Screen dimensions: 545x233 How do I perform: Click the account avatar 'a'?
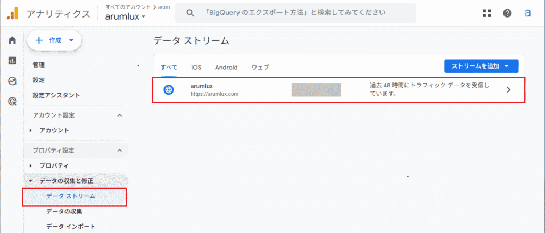[x=527, y=13]
